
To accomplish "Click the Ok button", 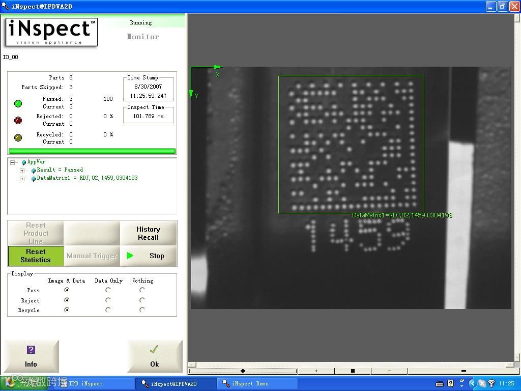I will (x=155, y=356).
